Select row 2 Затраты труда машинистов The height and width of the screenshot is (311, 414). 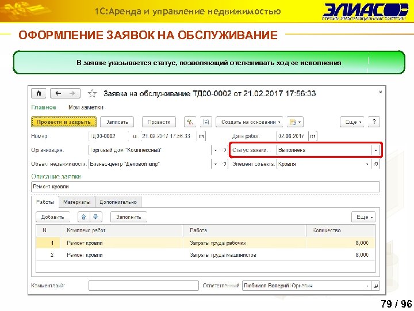(205, 255)
